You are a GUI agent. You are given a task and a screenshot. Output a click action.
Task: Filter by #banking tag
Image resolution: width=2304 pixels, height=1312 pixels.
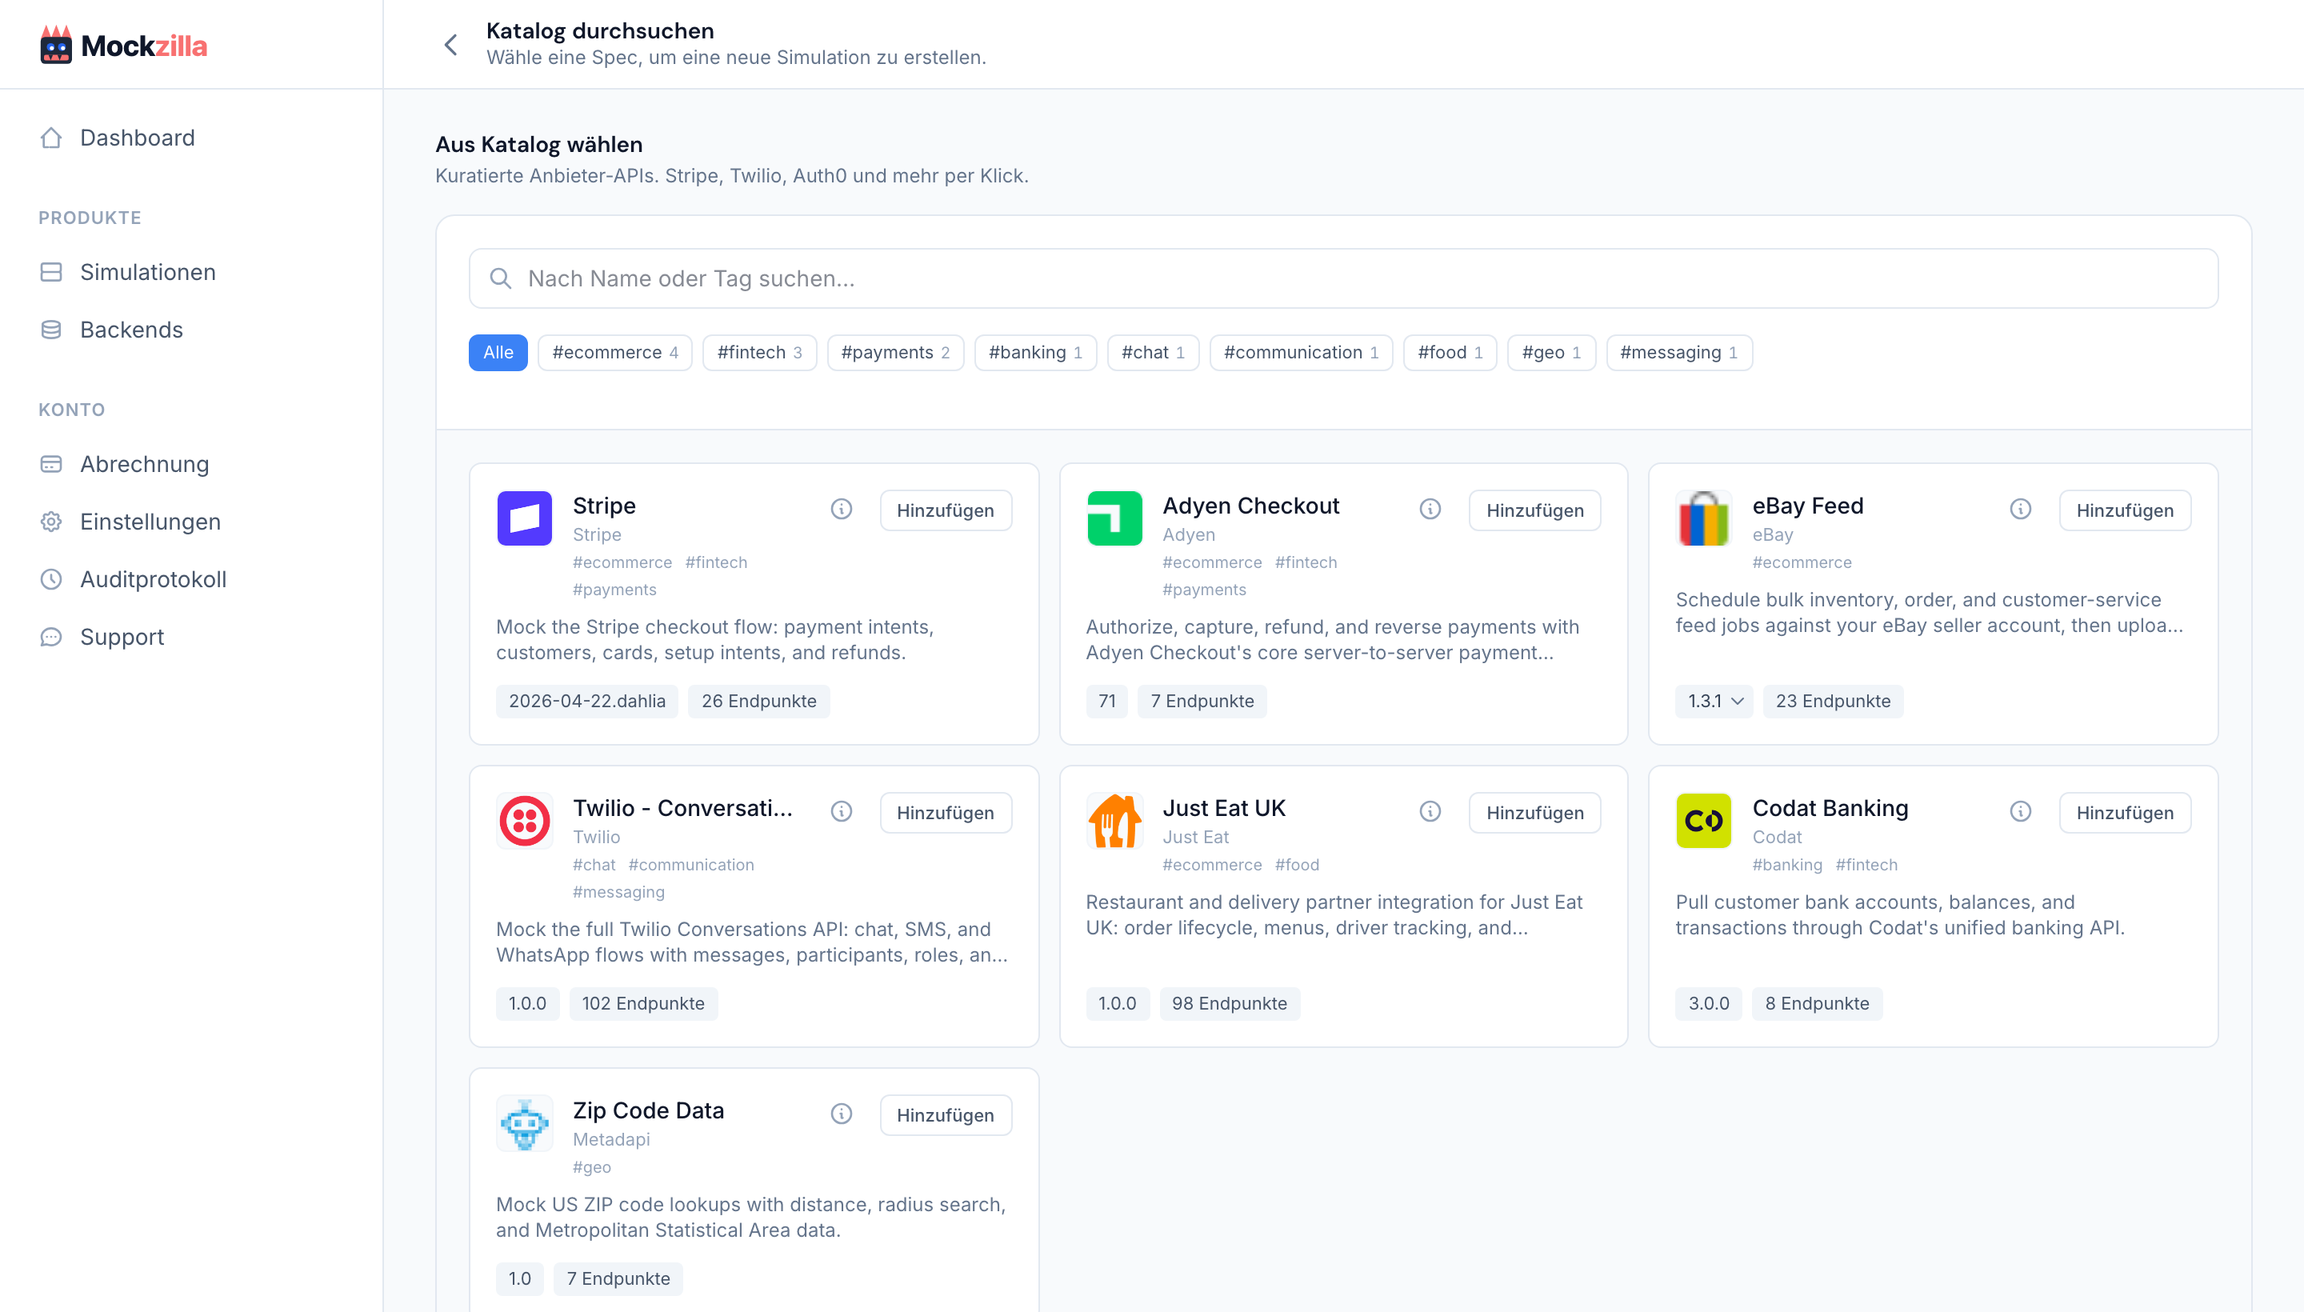(1035, 352)
